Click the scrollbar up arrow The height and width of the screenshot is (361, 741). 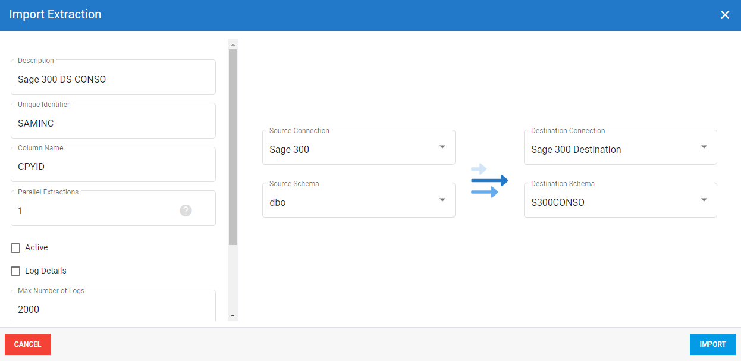point(233,45)
